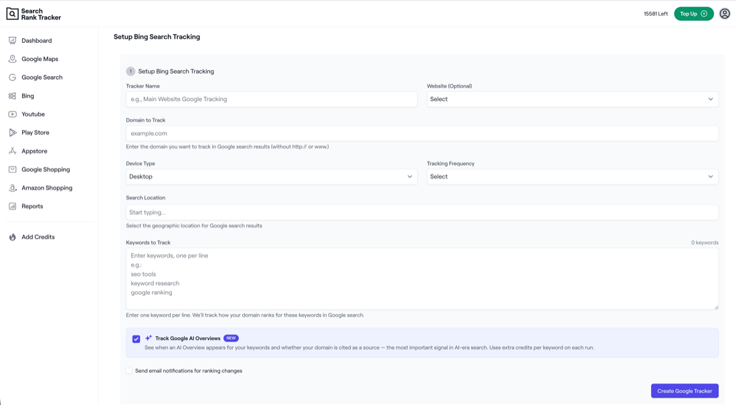Click the Bing grid icon in sidebar

(13, 96)
